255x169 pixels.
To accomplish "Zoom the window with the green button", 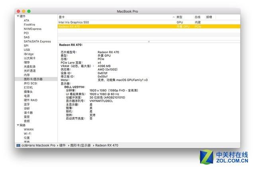I will pos(29,11).
